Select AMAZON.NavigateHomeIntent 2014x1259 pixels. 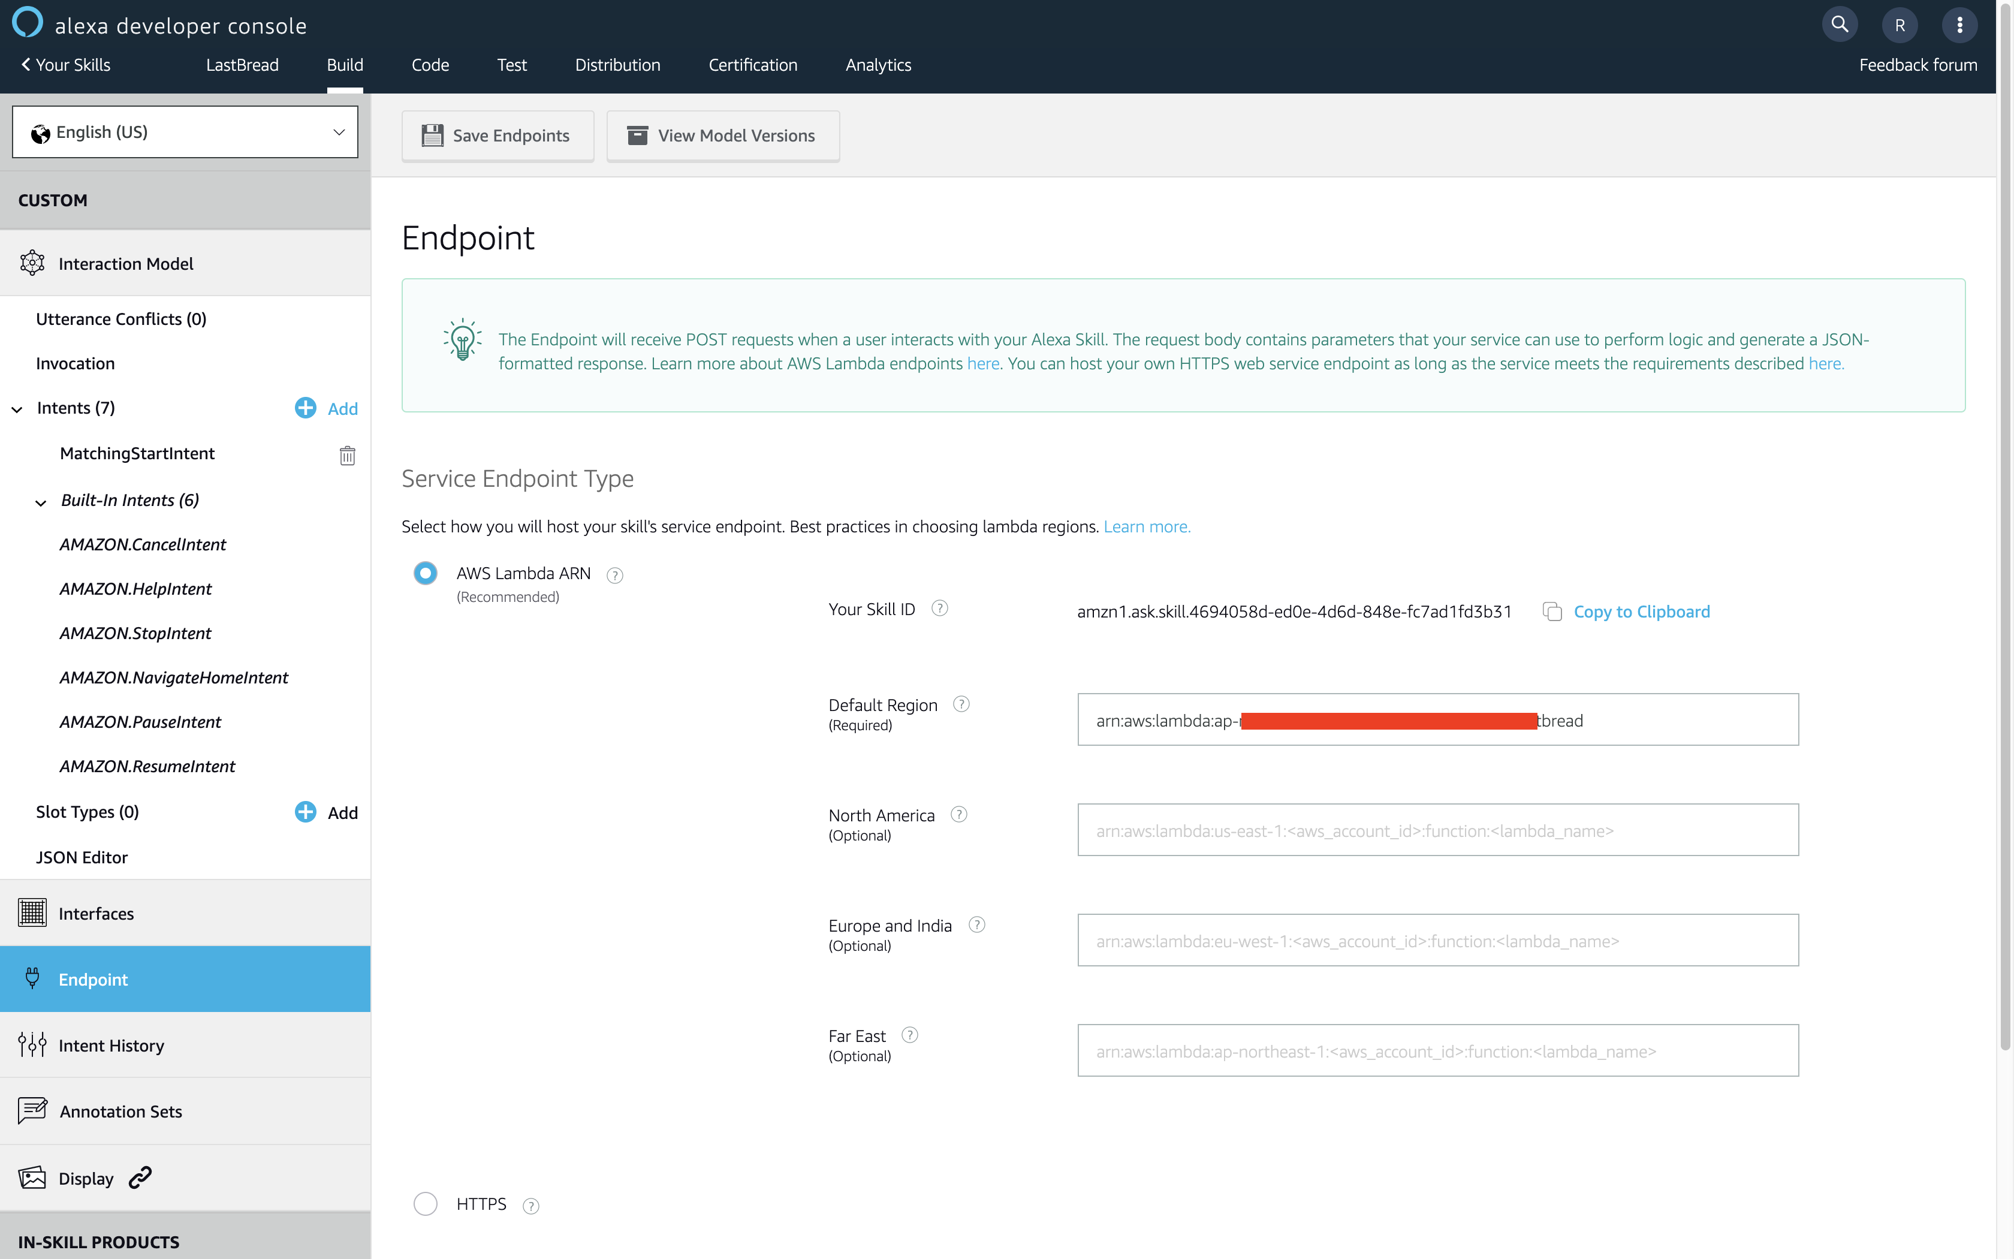173,678
